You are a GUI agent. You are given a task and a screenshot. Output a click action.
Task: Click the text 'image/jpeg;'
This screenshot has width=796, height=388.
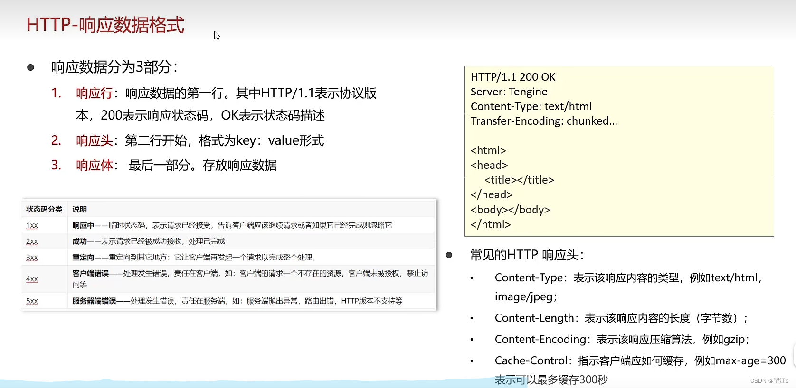[x=526, y=297]
